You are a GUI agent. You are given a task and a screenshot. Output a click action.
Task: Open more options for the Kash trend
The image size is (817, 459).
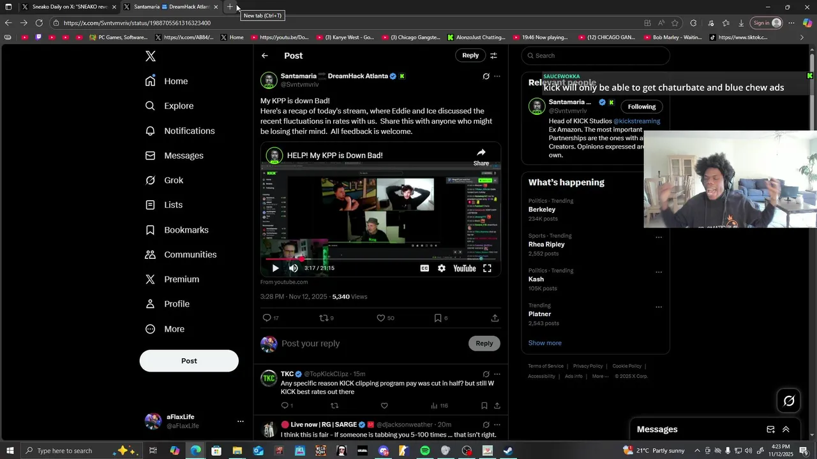coord(659,272)
